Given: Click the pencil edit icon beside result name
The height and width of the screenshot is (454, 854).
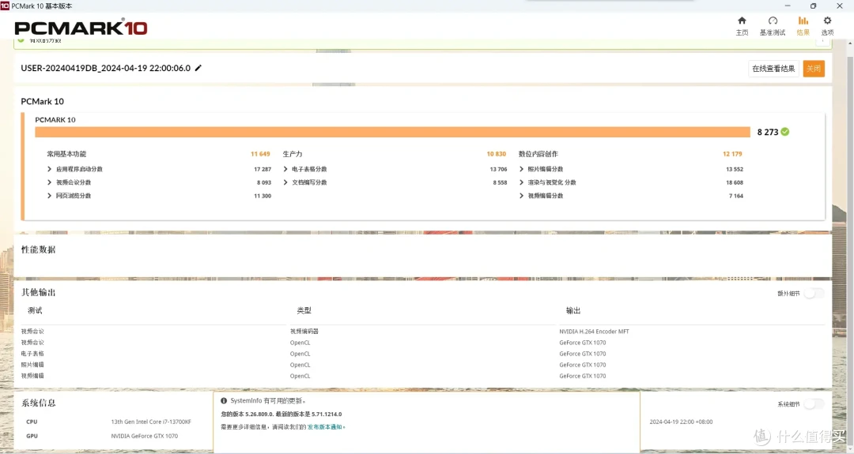Looking at the screenshot, I should point(198,68).
